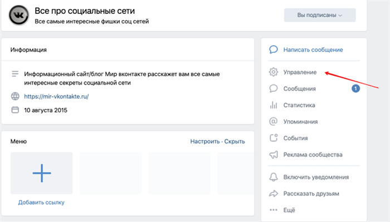
Task: Click the unread messages badge showing 1
Action: 355,88
